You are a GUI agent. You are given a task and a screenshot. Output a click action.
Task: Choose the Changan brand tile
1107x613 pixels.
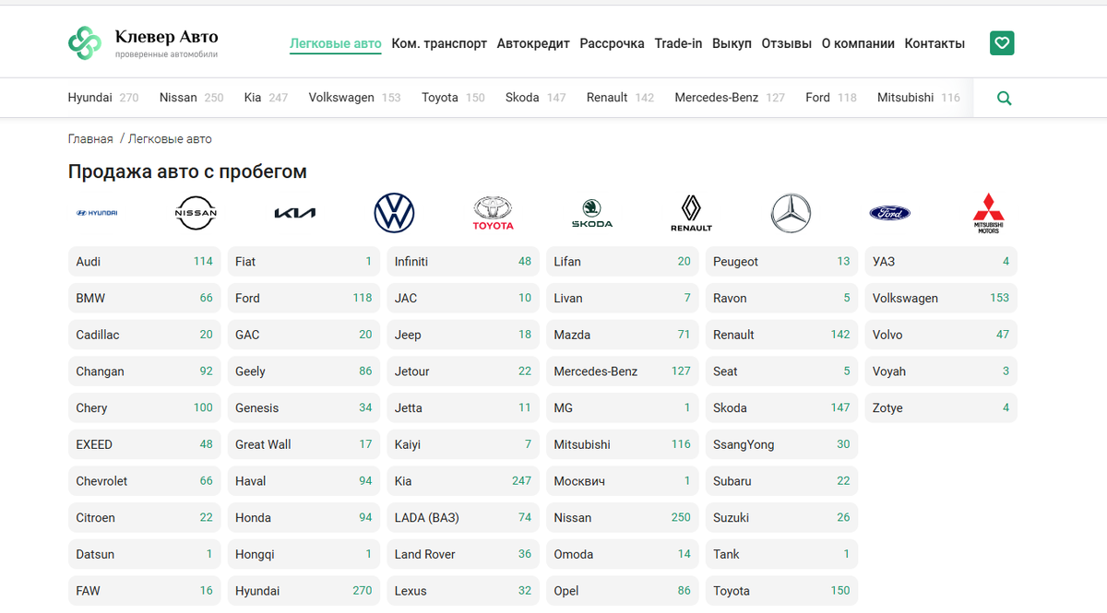[145, 371]
